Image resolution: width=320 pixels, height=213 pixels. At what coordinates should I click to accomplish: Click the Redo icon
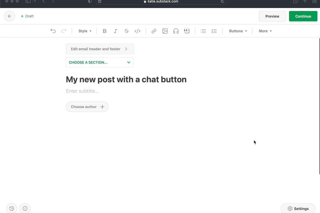[64, 31]
